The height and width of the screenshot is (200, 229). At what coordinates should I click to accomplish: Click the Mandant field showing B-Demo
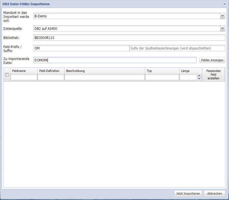pos(126,16)
